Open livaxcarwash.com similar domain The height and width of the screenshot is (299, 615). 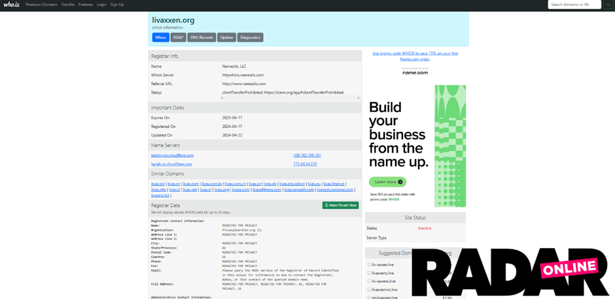click(x=299, y=190)
